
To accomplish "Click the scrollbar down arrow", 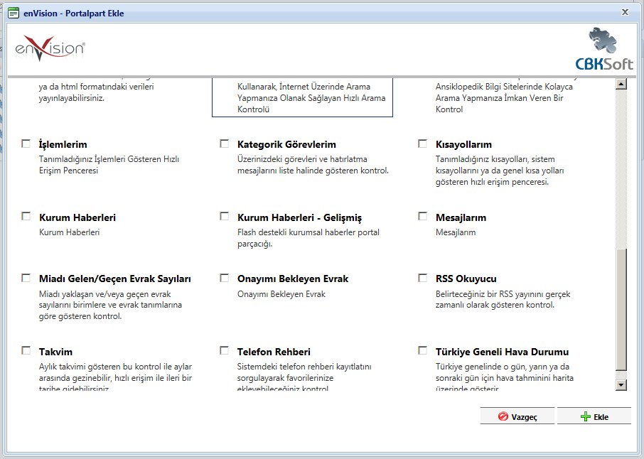I will point(621,385).
